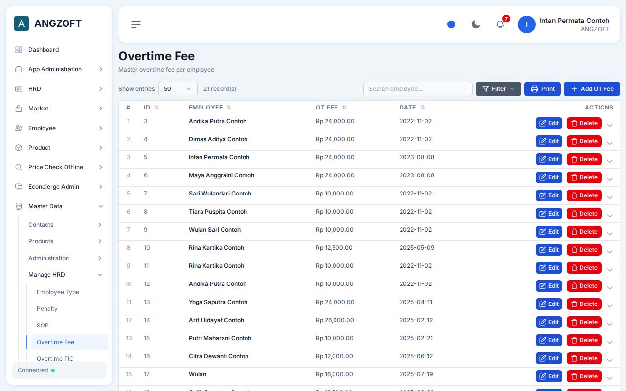Switch to dark mode moon icon

point(476,24)
